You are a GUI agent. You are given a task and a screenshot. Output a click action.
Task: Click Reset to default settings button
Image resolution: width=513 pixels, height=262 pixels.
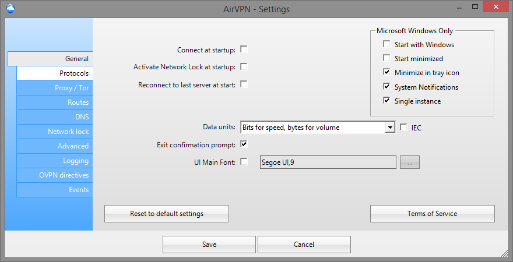167,214
